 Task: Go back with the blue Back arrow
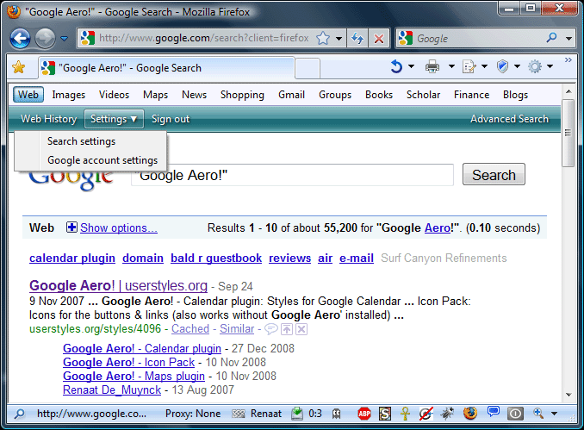(x=20, y=38)
